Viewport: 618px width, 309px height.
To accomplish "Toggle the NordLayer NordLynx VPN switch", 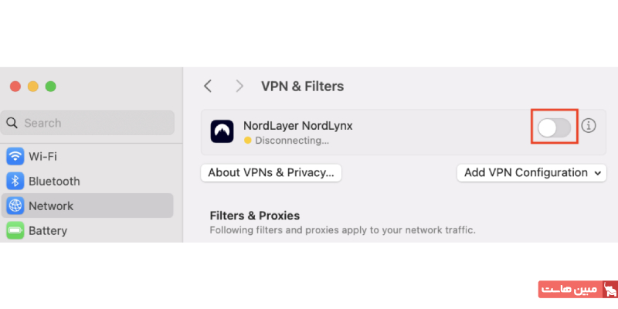I will click(555, 127).
